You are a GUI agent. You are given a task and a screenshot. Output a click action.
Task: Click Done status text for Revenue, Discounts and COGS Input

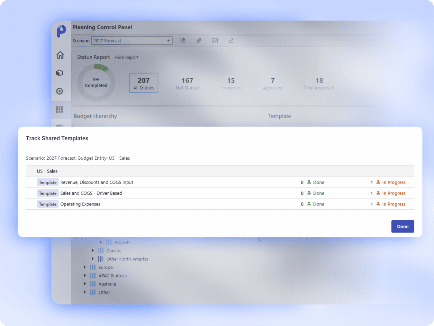click(x=319, y=182)
